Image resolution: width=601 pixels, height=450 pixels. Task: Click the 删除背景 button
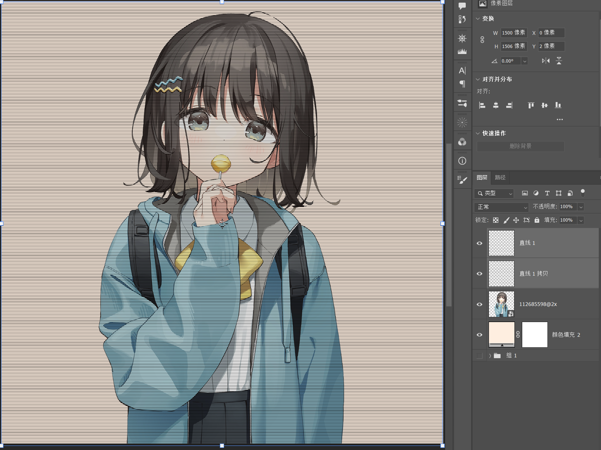tap(520, 146)
